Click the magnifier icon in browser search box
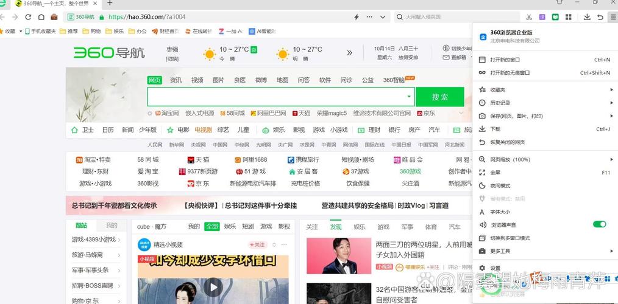The width and height of the screenshot is (618, 304). coord(400,17)
